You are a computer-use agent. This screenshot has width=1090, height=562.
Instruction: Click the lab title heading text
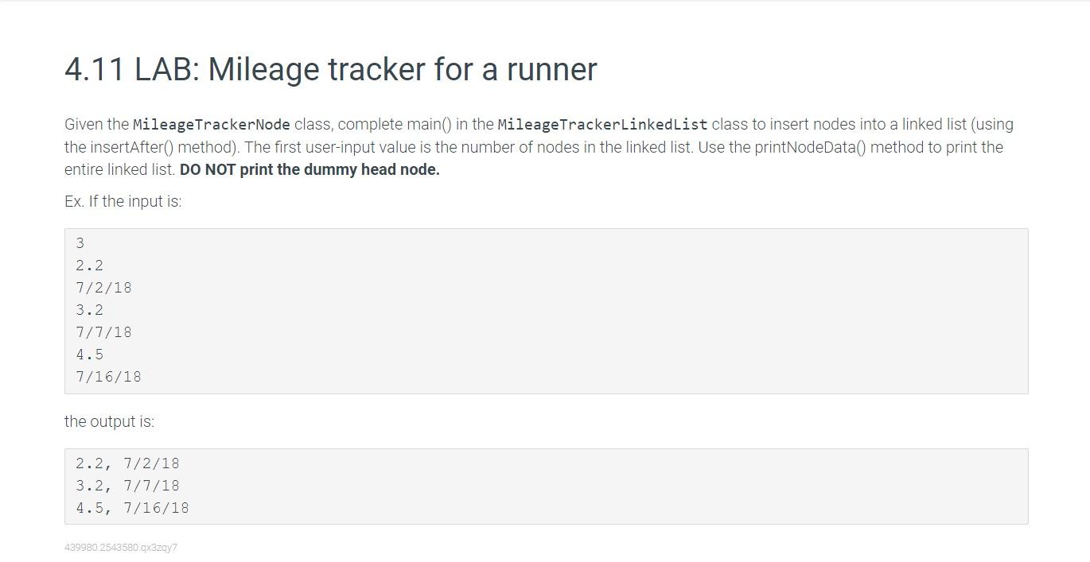pos(330,69)
